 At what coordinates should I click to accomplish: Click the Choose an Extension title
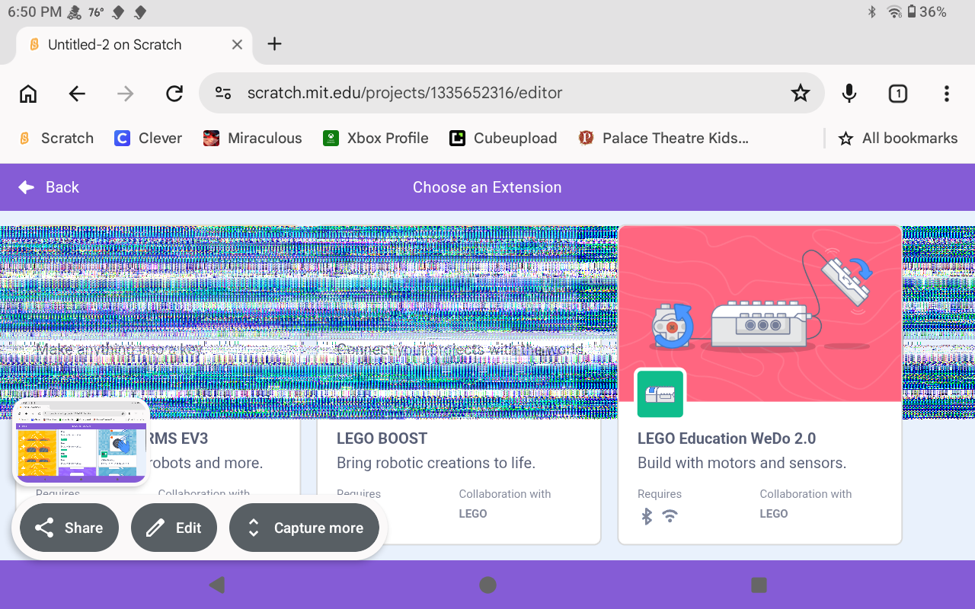click(x=487, y=187)
